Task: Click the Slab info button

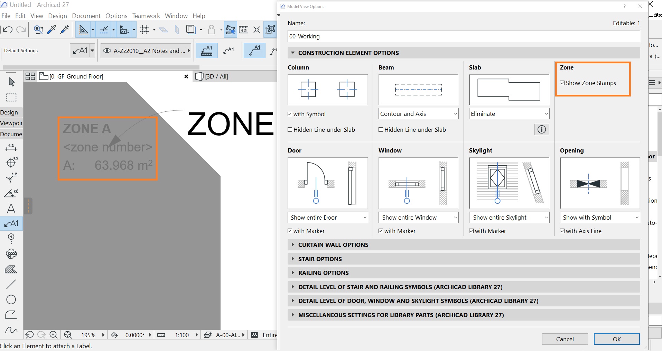Action: tap(542, 129)
